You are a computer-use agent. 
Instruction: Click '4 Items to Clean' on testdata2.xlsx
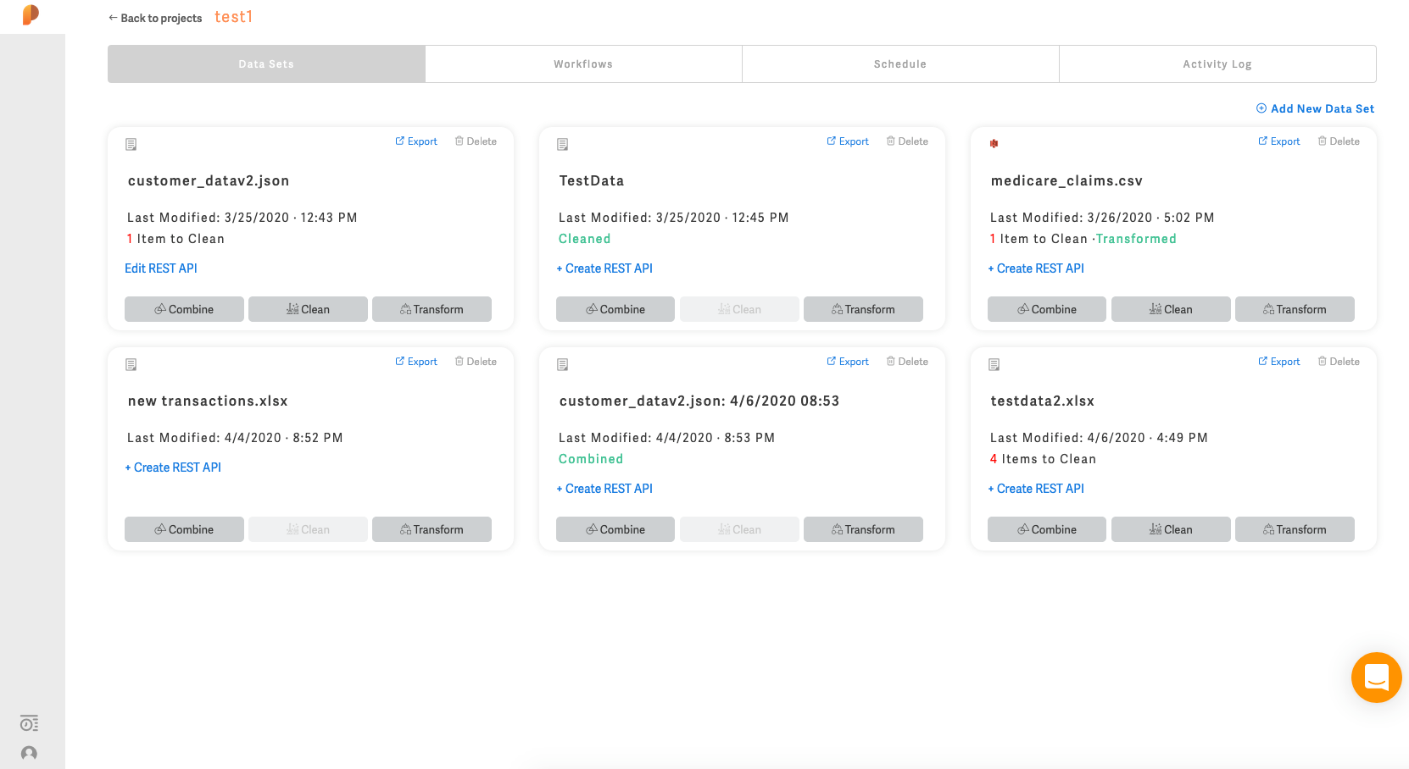(1043, 459)
